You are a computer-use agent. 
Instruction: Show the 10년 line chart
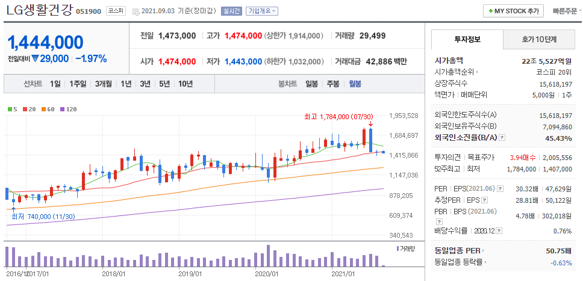185,84
